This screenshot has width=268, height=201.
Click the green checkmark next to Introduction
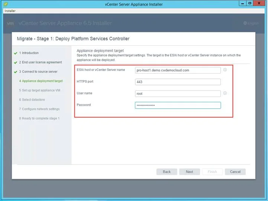click(16, 53)
